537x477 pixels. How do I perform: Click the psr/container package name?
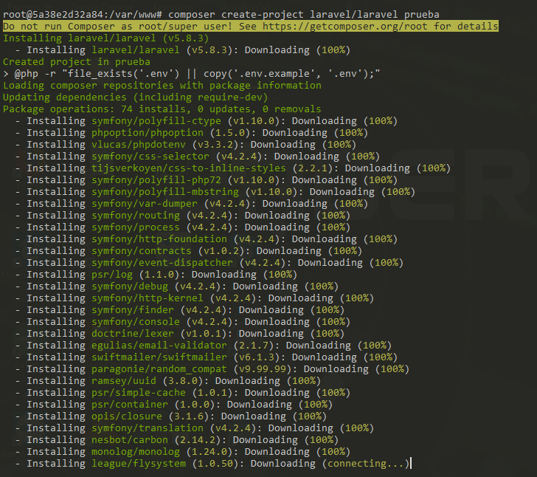130,405
